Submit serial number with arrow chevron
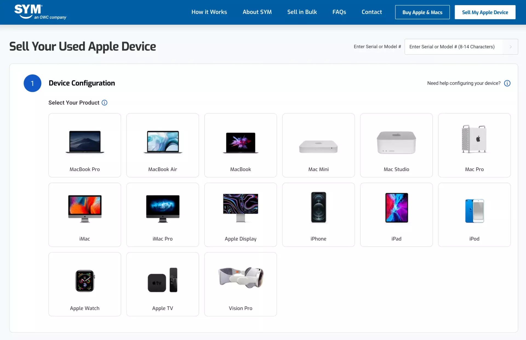Viewport: 526px width, 340px height. click(511, 47)
